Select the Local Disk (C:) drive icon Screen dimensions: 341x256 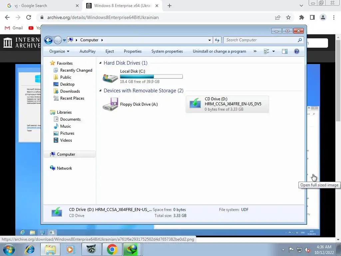(110, 78)
